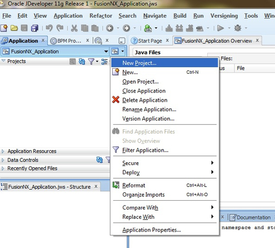Select New Project... from context menu

tap(164, 63)
